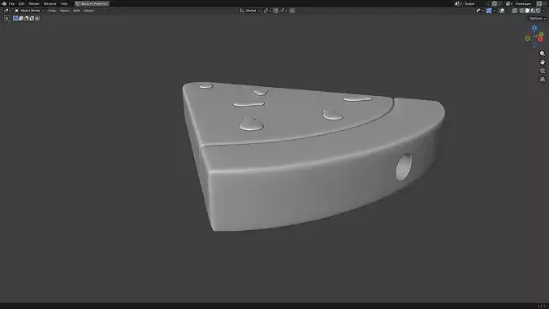This screenshot has width=549, height=309.
Task: Open the viewport Add menu
Action: click(76, 11)
